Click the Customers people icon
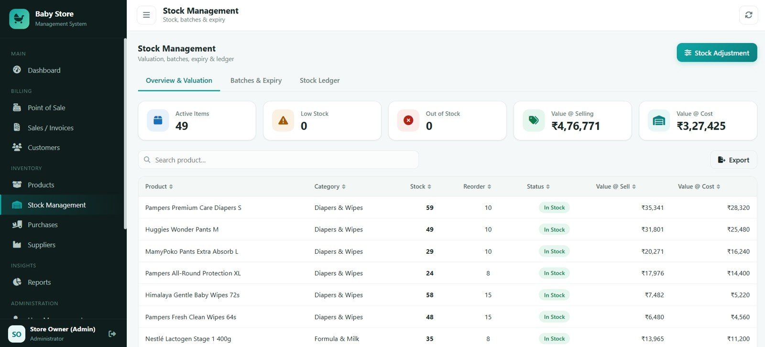Screen dimensions: 765x347 pyautogui.click(x=17, y=147)
